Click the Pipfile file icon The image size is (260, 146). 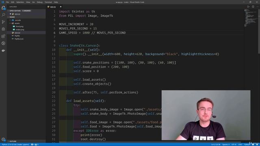point(13,36)
